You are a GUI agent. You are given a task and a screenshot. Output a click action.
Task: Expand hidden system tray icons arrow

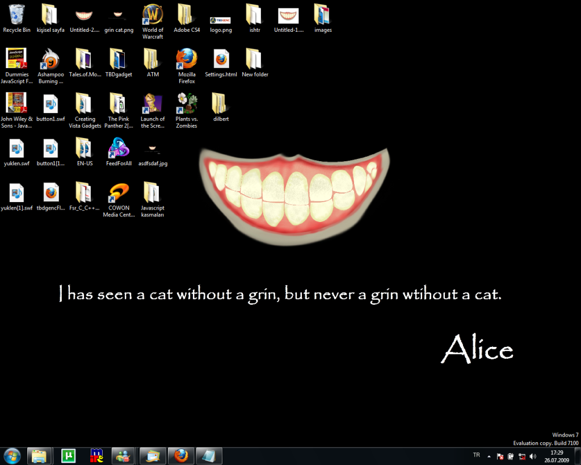coord(489,456)
